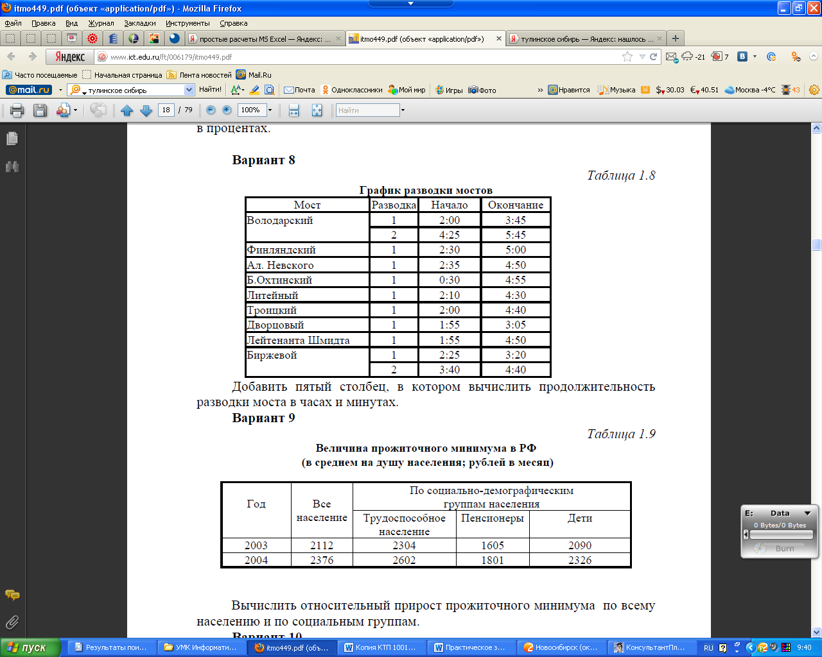The image size is (822, 657).
Task: Click the RU language indicator
Action: (x=708, y=648)
